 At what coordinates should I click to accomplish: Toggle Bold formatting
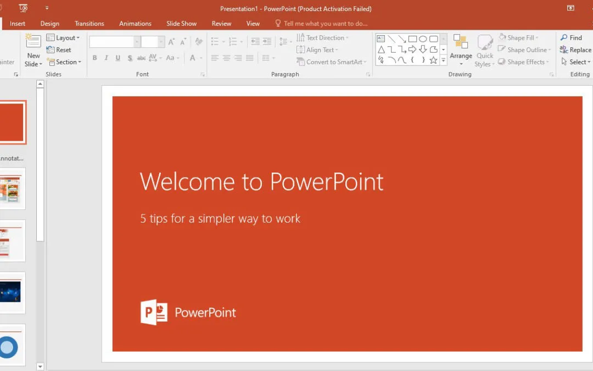point(94,58)
